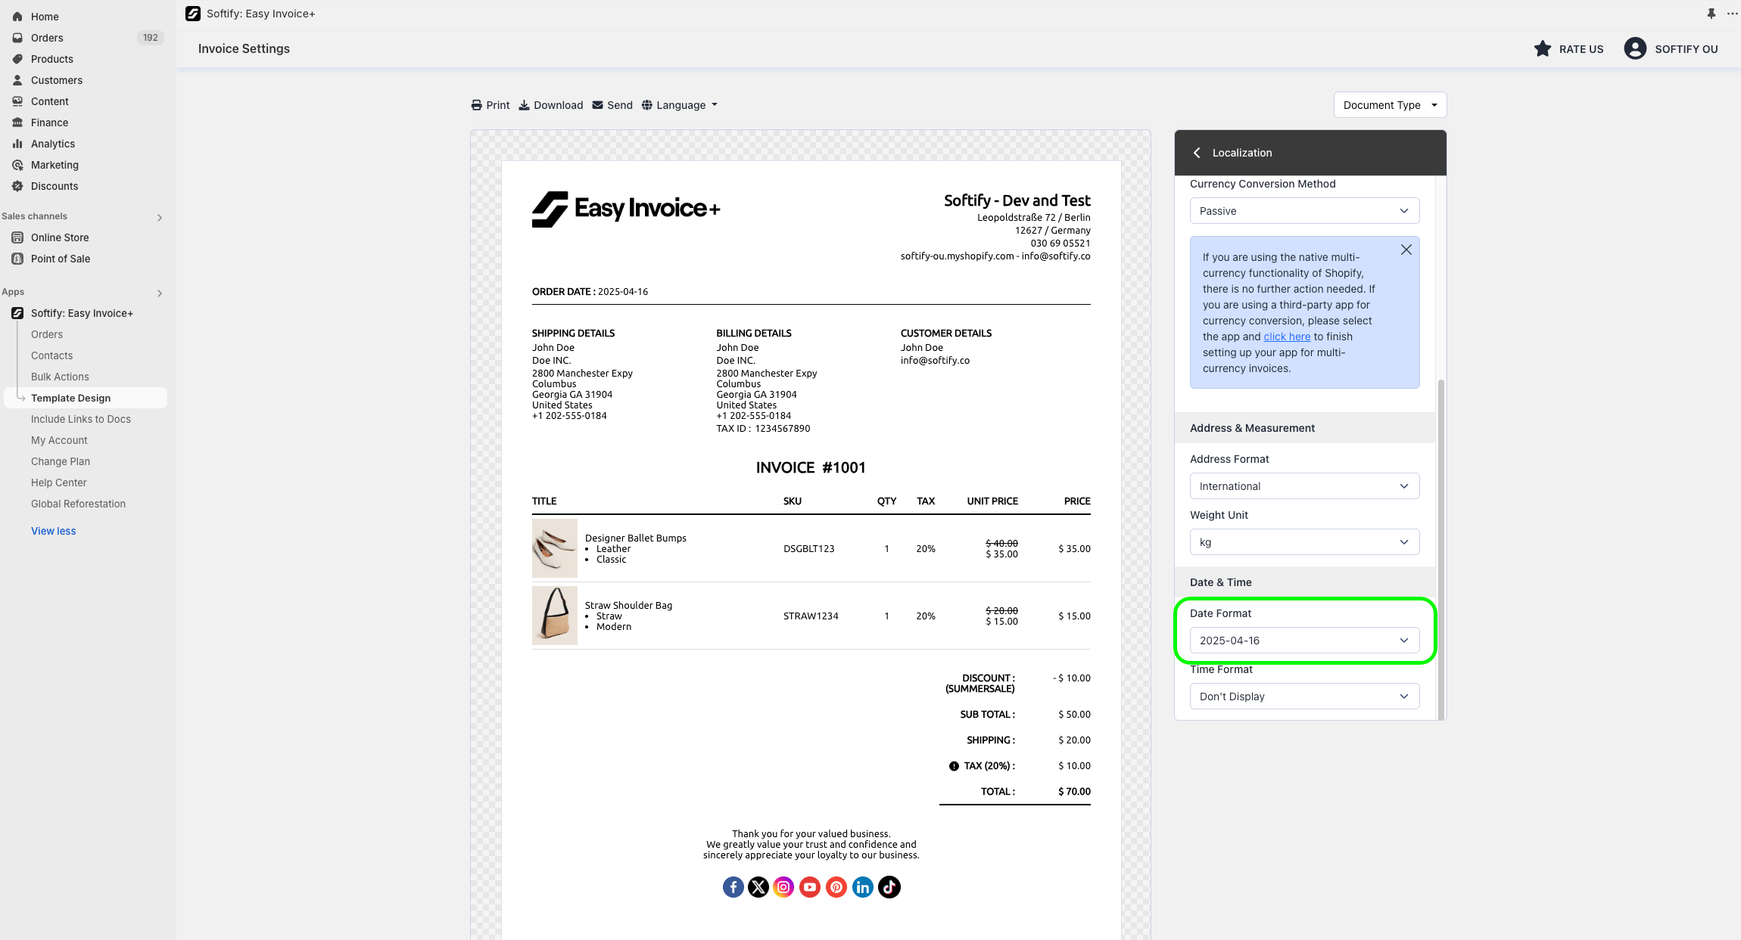Image resolution: width=1741 pixels, height=940 pixels.
Task: Click the pin icon at top right
Action: tap(1711, 14)
